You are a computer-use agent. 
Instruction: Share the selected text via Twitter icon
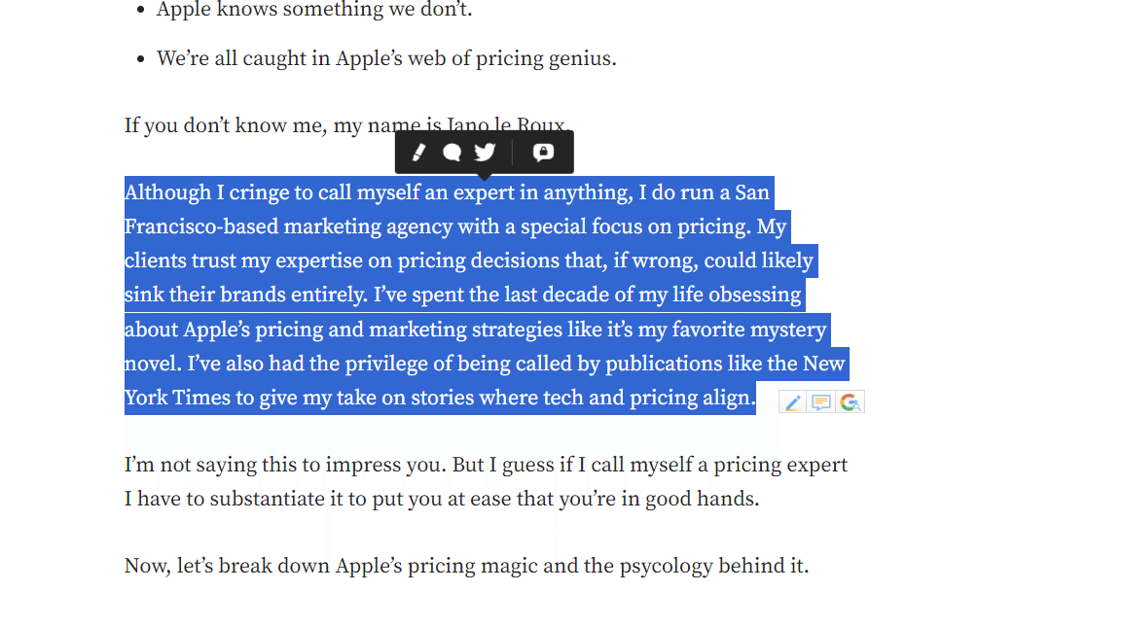click(x=485, y=153)
